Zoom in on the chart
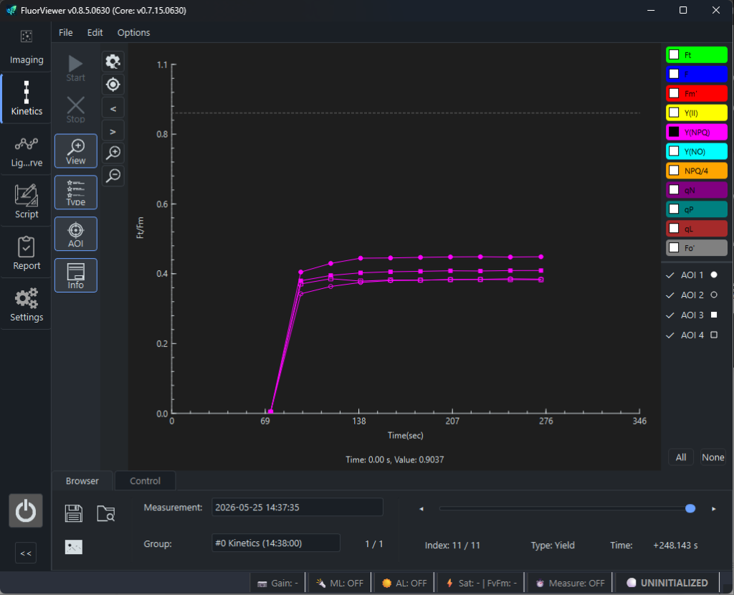 point(113,153)
